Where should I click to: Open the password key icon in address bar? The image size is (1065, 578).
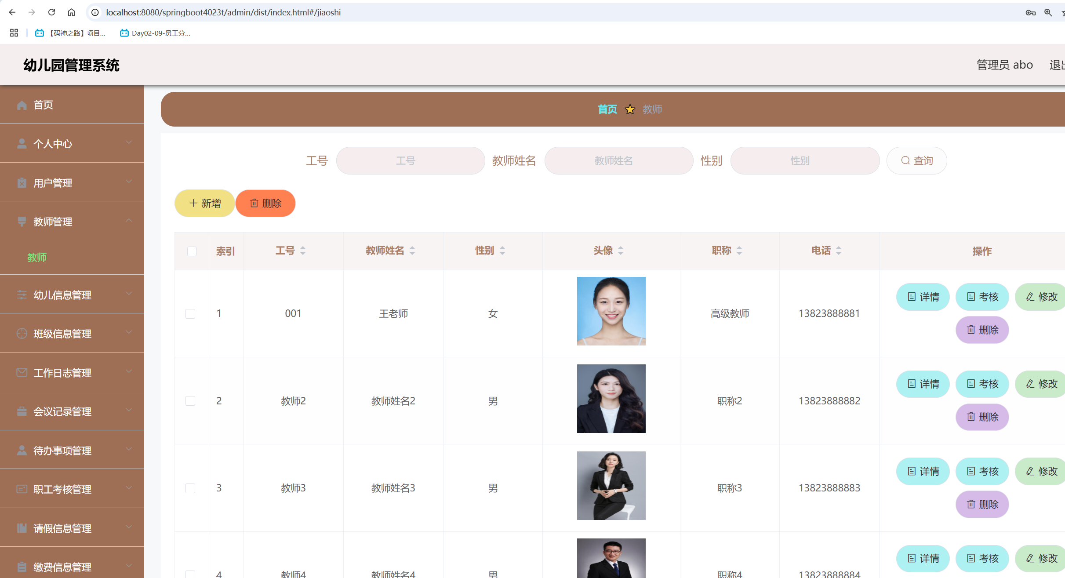pyautogui.click(x=1030, y=12)
